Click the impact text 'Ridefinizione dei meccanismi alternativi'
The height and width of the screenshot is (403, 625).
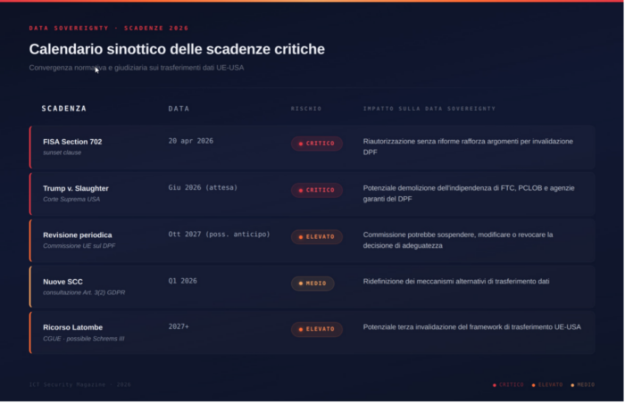point(456,282)
